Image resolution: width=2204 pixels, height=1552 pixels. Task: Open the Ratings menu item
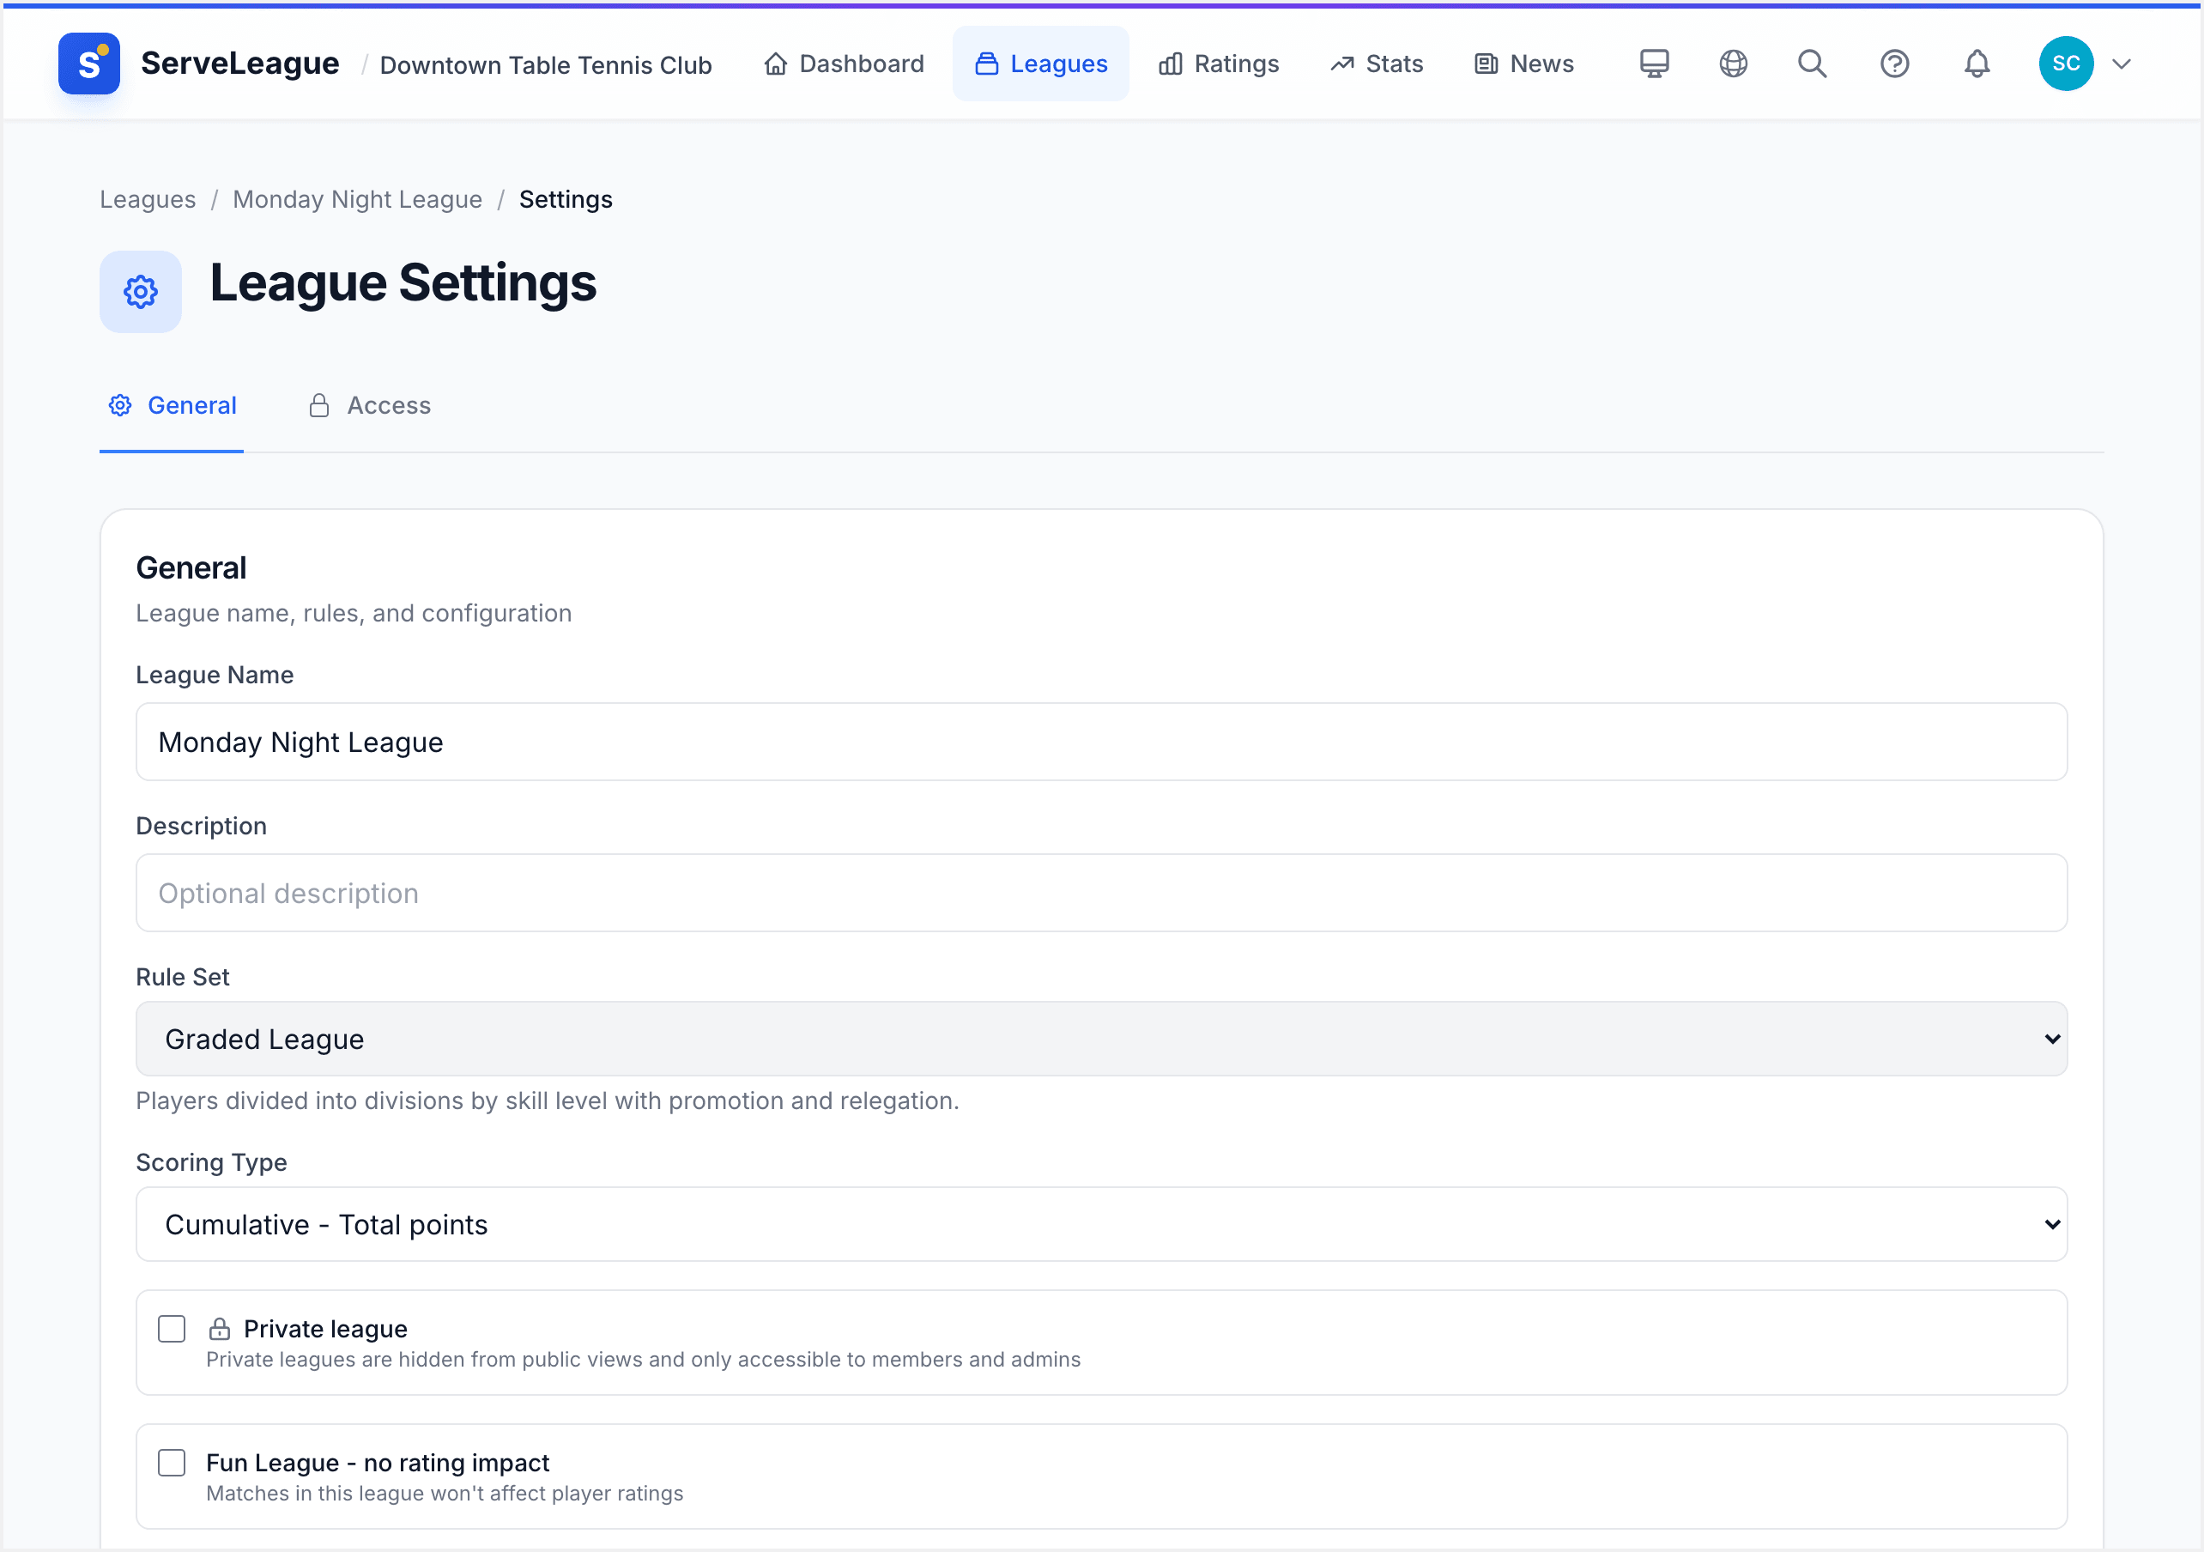pos(1218,64)
